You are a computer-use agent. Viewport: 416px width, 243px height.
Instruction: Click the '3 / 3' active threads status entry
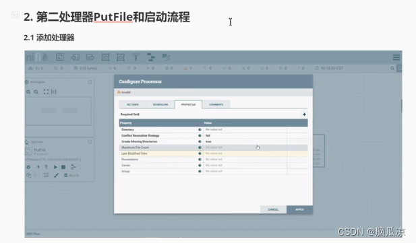pyautogui.click(x=36, y=69)
